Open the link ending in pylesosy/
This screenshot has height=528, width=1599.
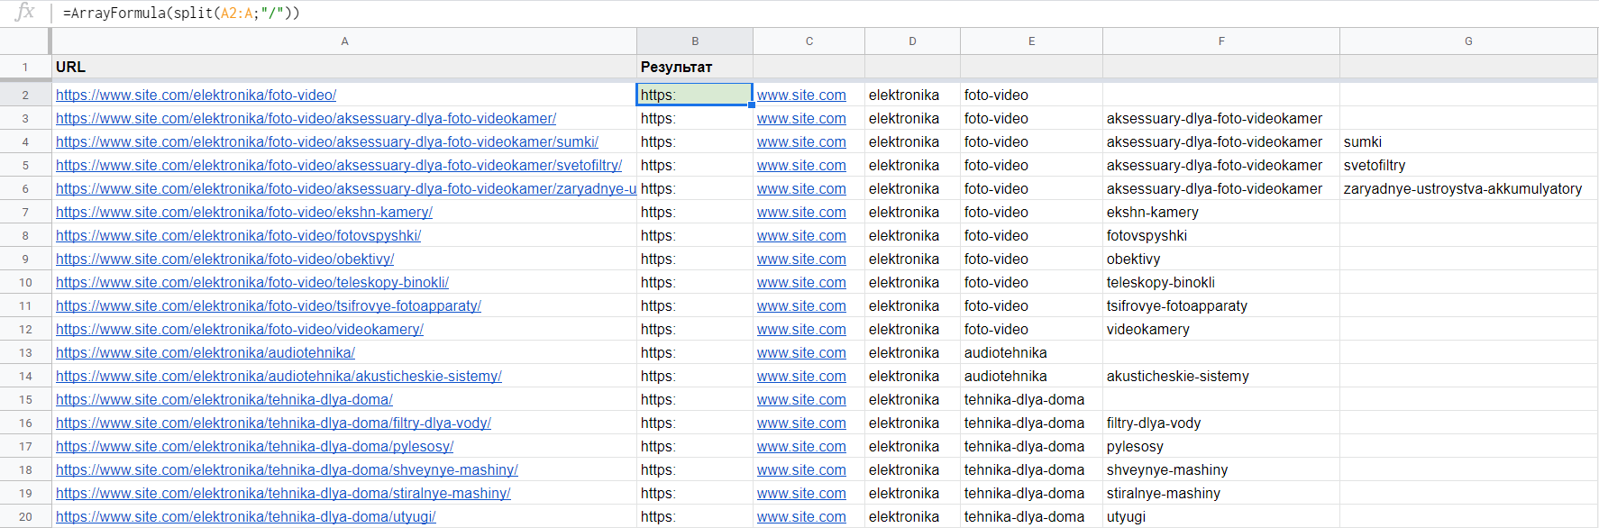click(254, 446)
